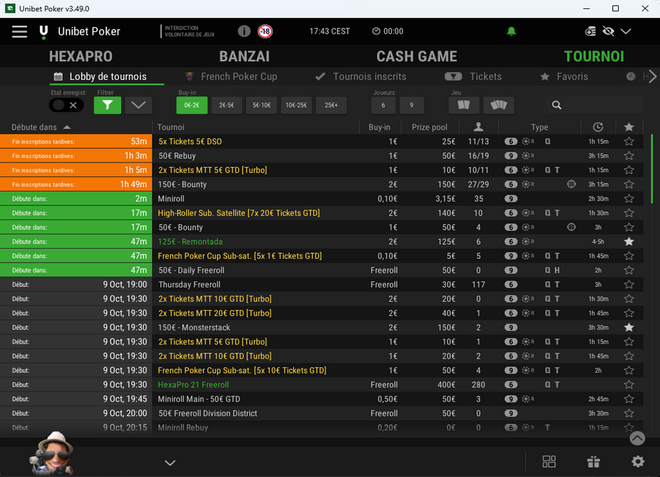Select the 5€-10€ buy-in filter
660x477 pixels.
pyautogui.click(x=261, y=105)
